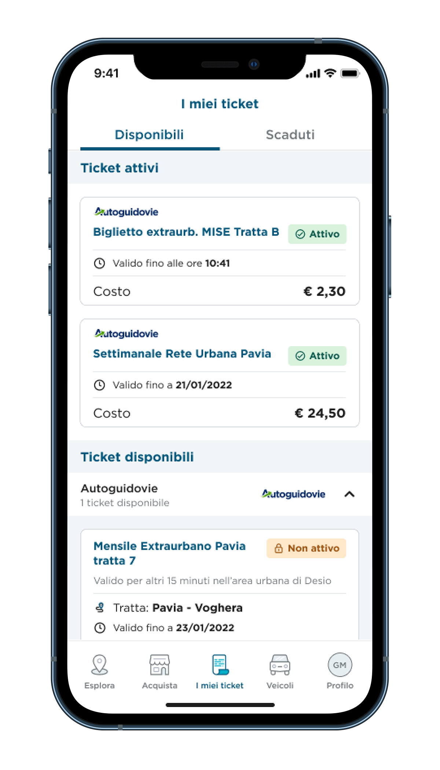Viewport: 440px width, 770px height.
Task: Select the Disponibili tab
Action: [x=149, y=135]
